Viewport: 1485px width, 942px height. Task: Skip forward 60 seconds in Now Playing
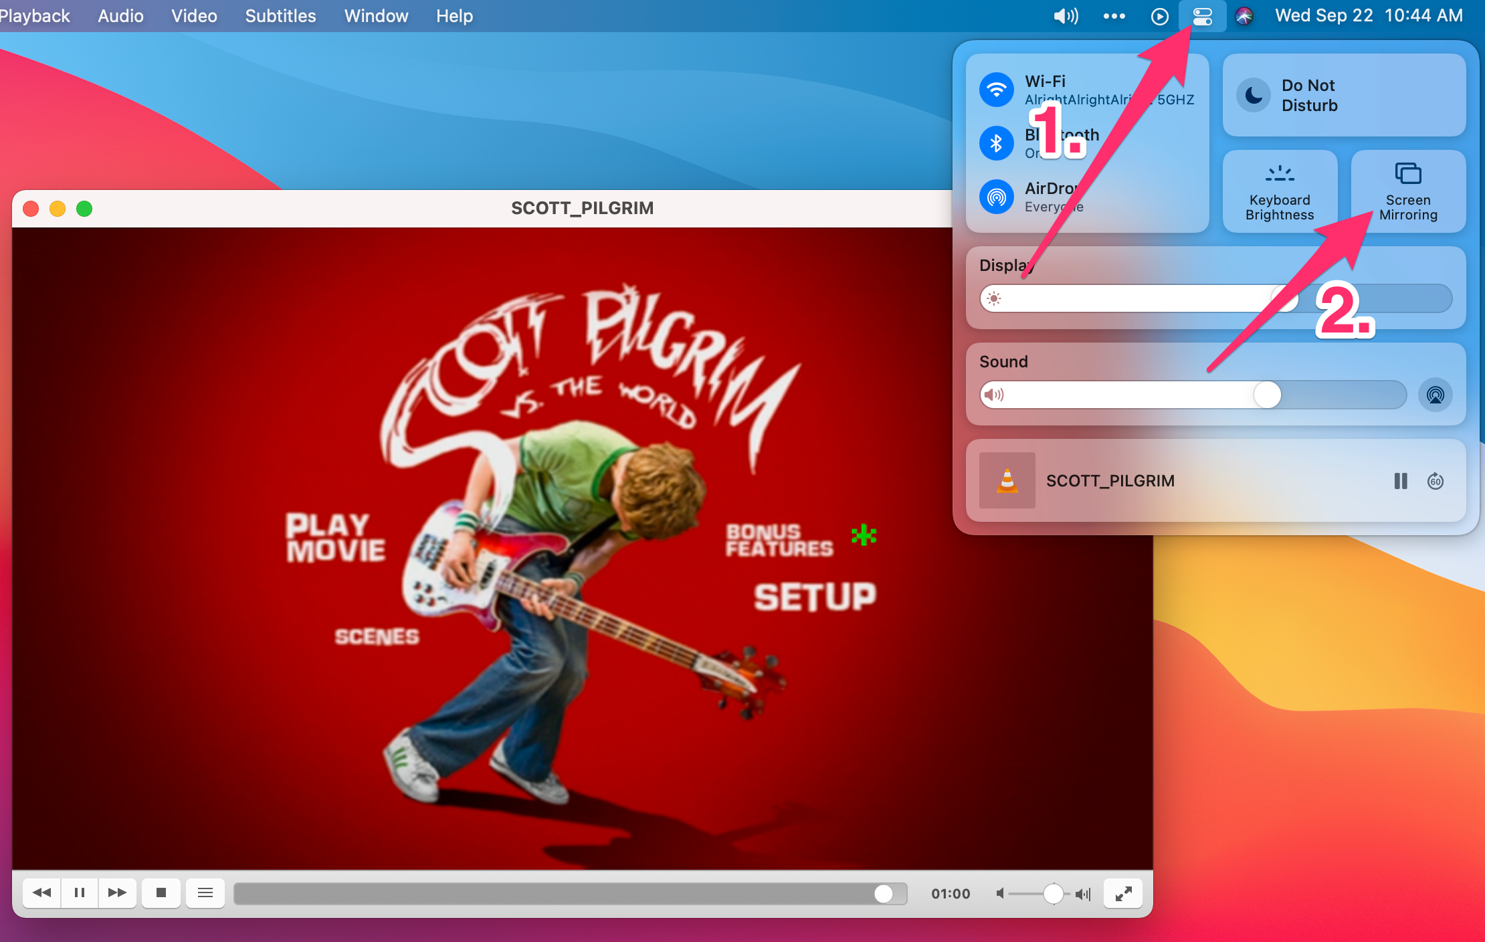(x=1435, y=481)
